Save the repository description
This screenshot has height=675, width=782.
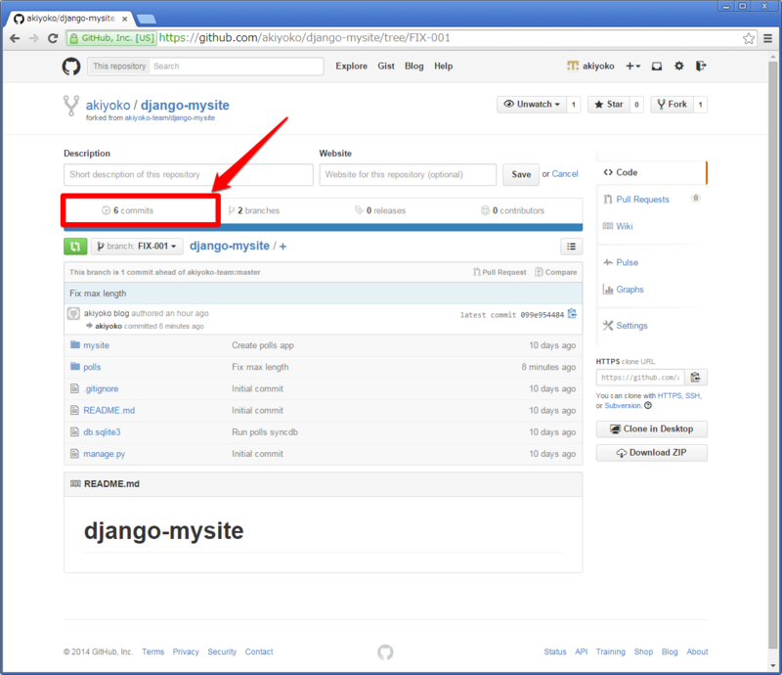[521, 174]
